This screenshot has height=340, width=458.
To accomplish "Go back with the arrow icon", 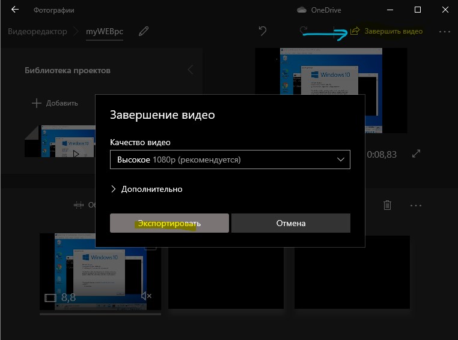I will (15, 10).
